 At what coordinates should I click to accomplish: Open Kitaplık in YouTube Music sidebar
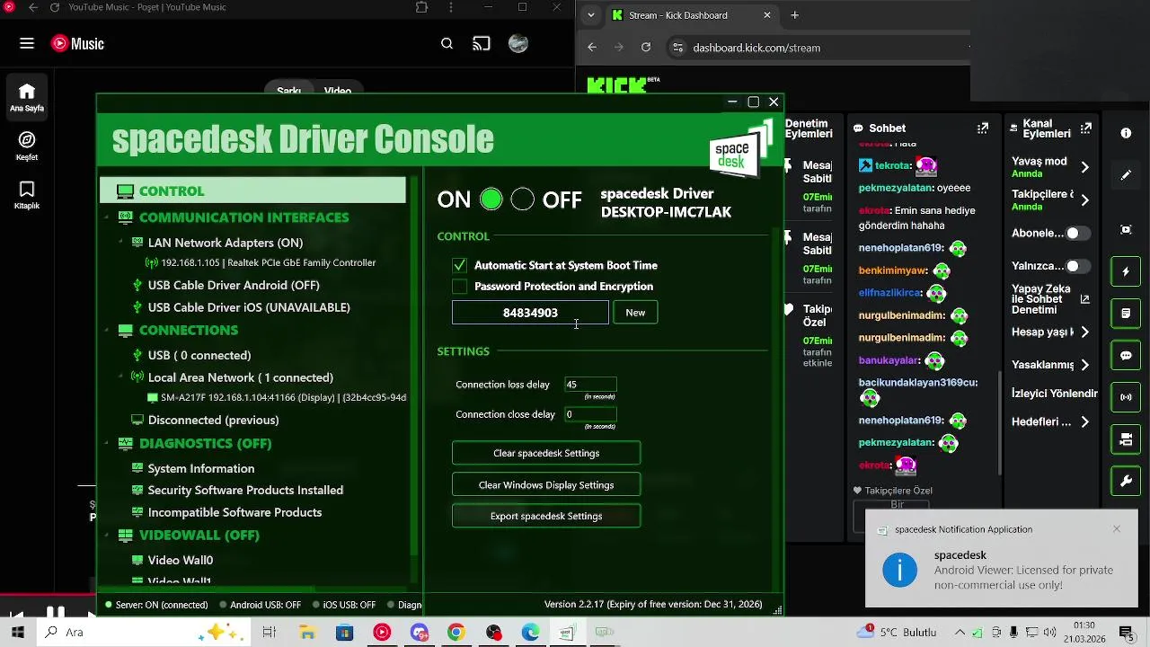point(27,194)
